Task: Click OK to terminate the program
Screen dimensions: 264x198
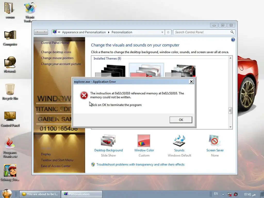Action: tap(181, 120)
